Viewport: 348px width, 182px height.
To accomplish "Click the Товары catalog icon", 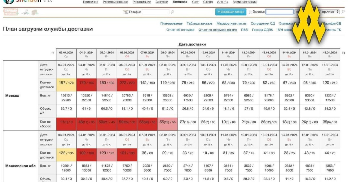I will (x=125, y=12).
